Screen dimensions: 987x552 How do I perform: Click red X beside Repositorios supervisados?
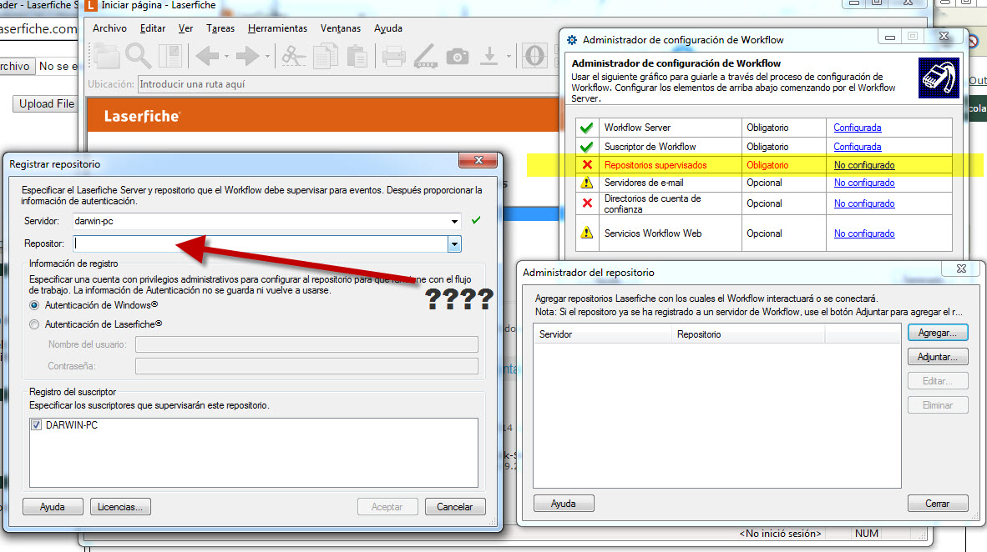click(x=587, y=165)
